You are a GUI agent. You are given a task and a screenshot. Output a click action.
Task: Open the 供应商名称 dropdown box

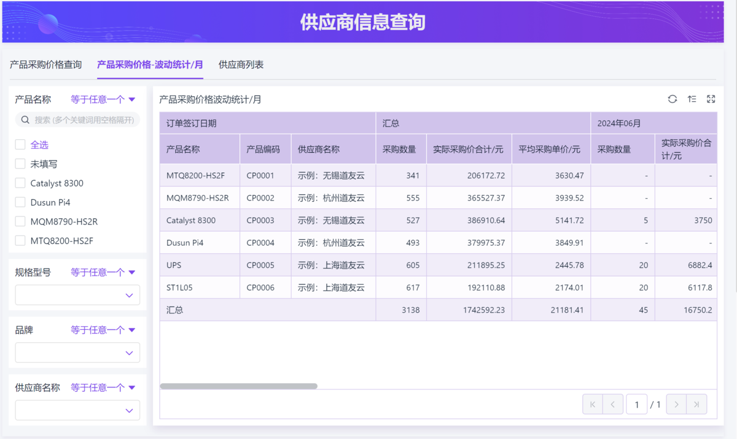pyautogui.click(x=77, y=410)
